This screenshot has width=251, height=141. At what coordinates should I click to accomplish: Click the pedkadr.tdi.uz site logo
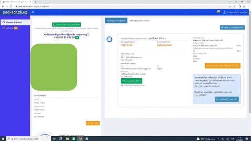click(15, 12)
